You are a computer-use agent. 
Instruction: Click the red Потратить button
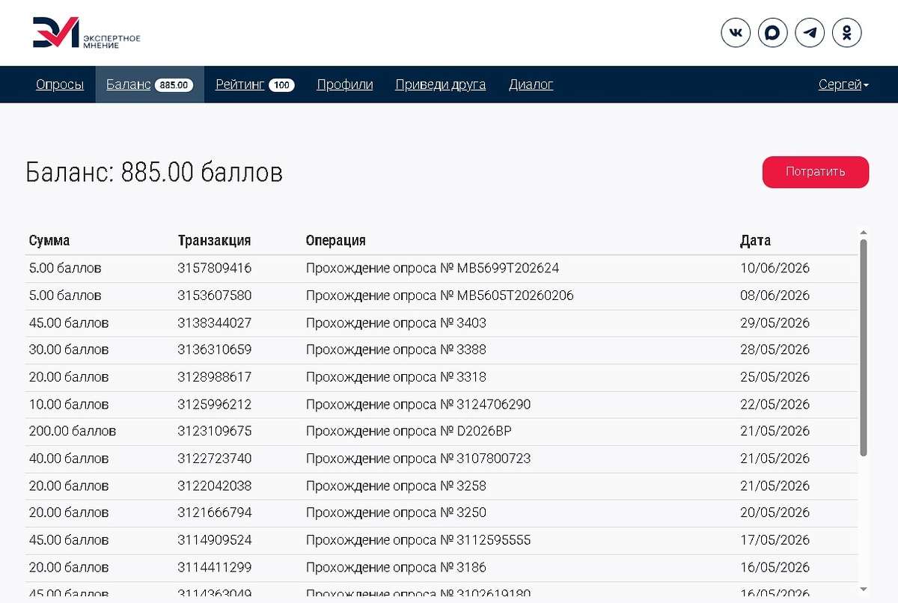tap(816, 172)
